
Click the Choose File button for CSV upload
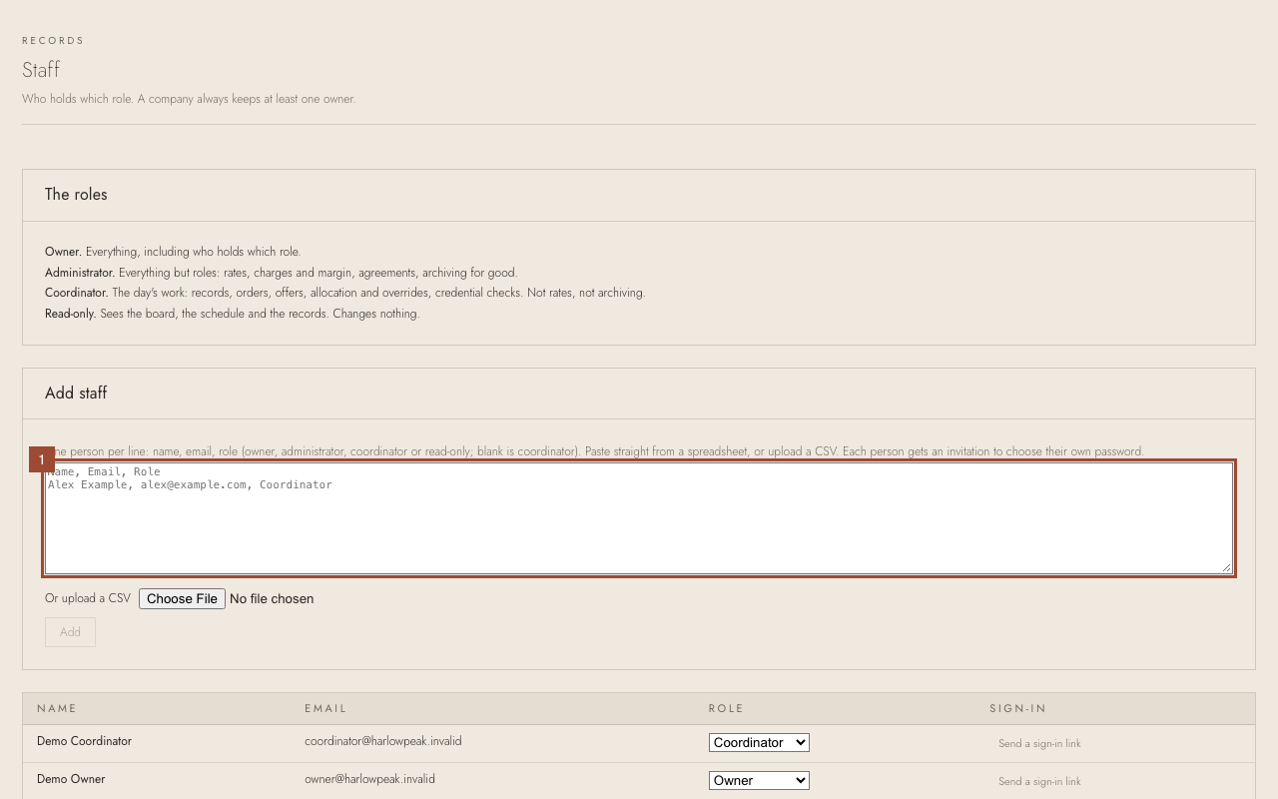point(182,598)
